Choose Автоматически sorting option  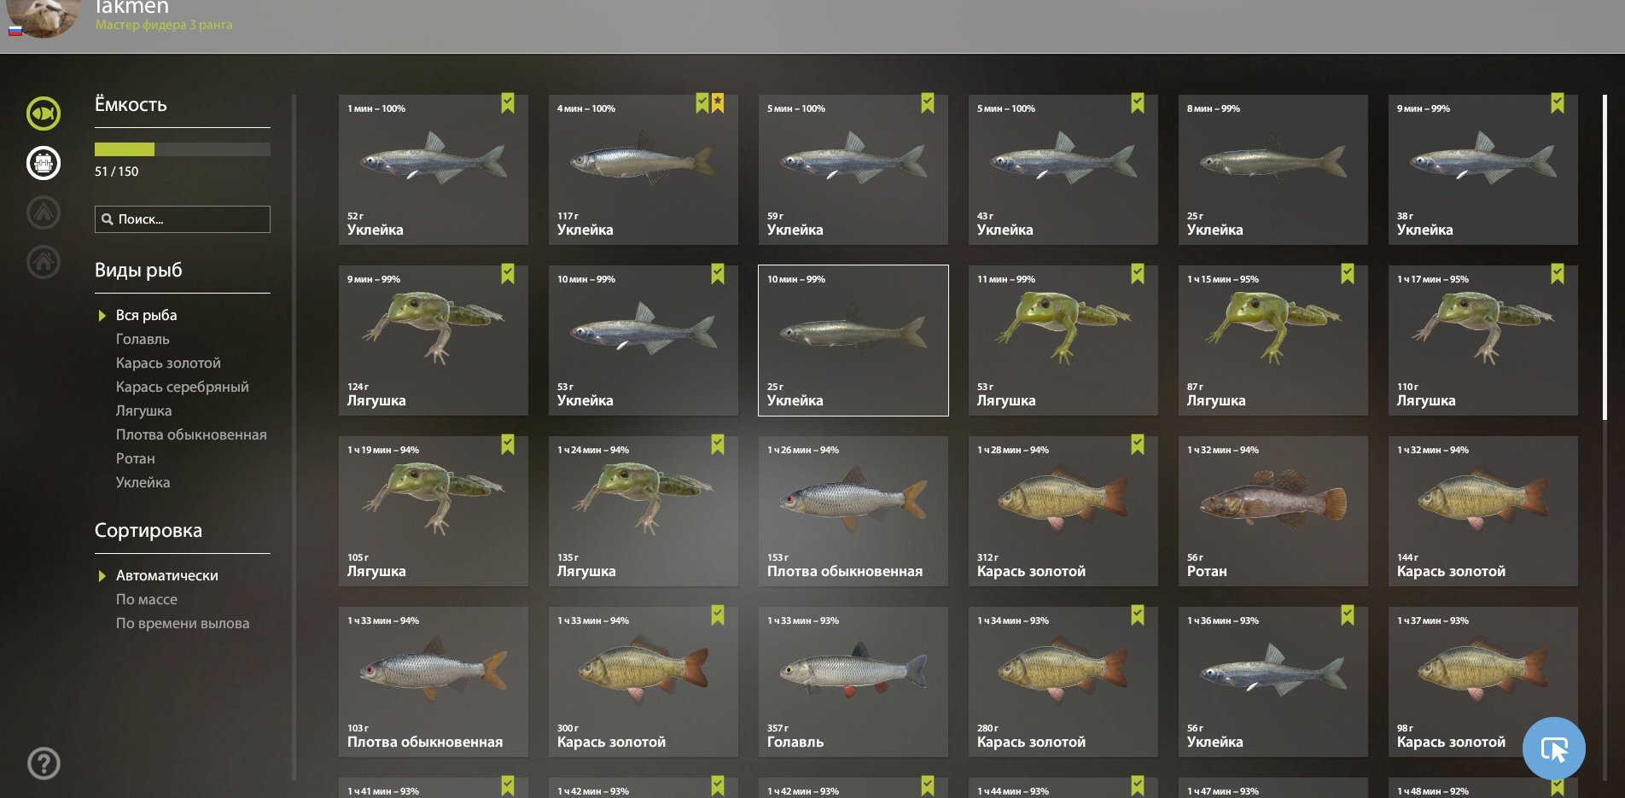[167, 575]
